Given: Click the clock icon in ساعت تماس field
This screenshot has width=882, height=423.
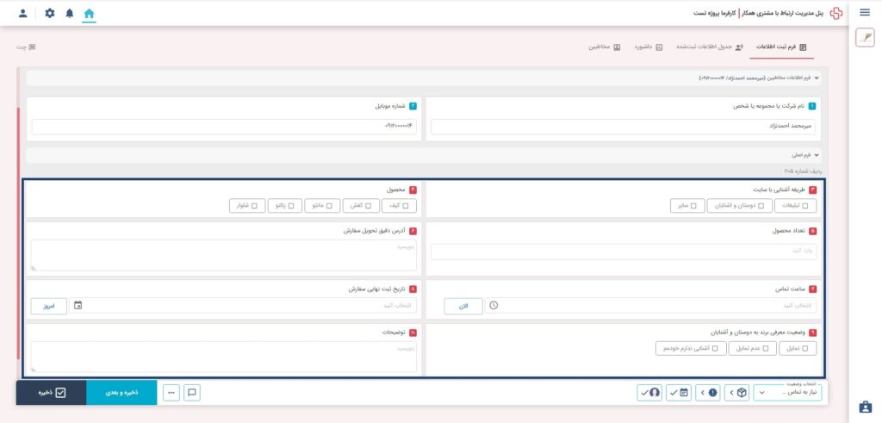Looking at the screenshot, I should [x=494, y=306].
